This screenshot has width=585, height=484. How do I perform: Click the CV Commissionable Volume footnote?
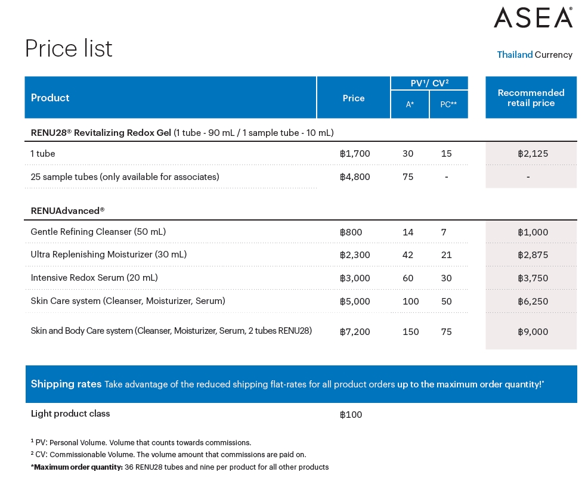[168, 455]
